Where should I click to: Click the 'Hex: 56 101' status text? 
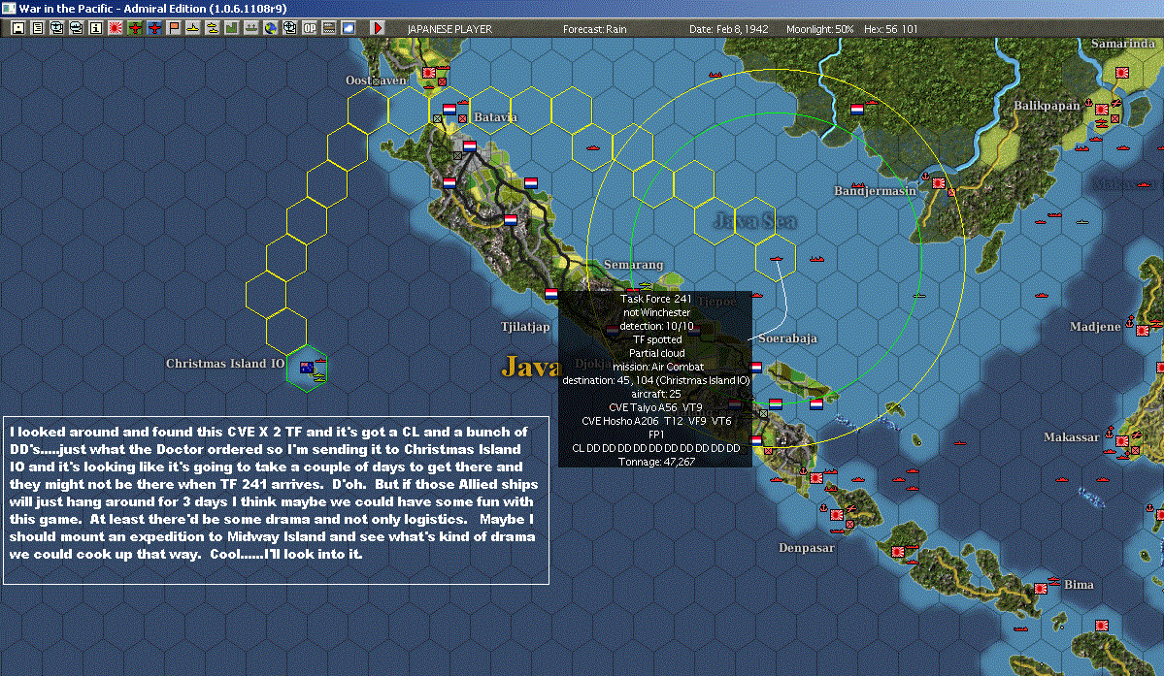coord(891,29)
